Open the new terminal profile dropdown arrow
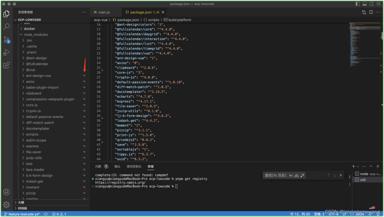Screen dimensions: 384x217 pos(358,167)
